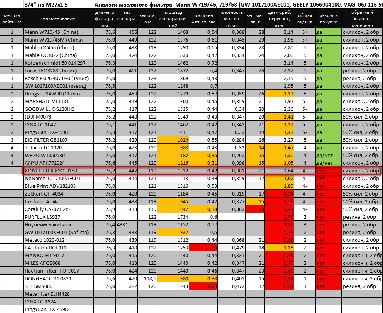The width and height of the screenshot is (383, 313).
Task: Select the red 4,24 pressure cell for Zekkert
Action: (279, 194)
